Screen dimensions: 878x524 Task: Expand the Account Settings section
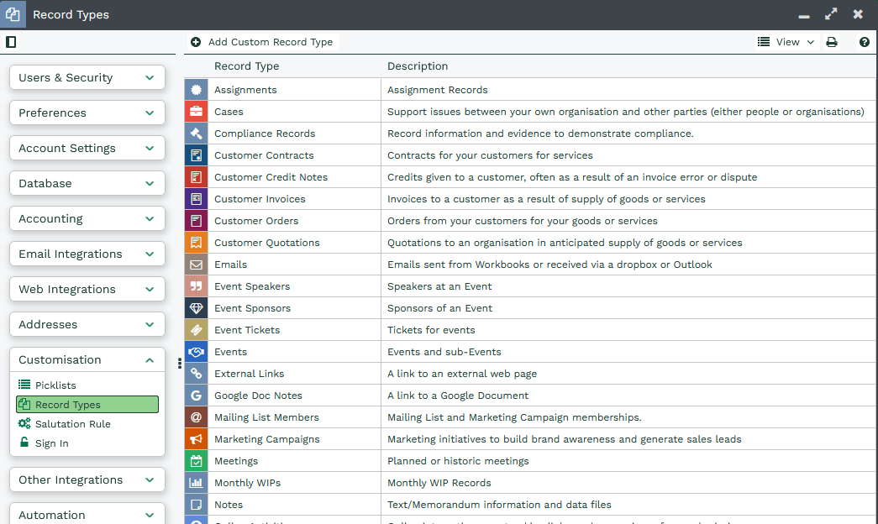coord(87,148)
